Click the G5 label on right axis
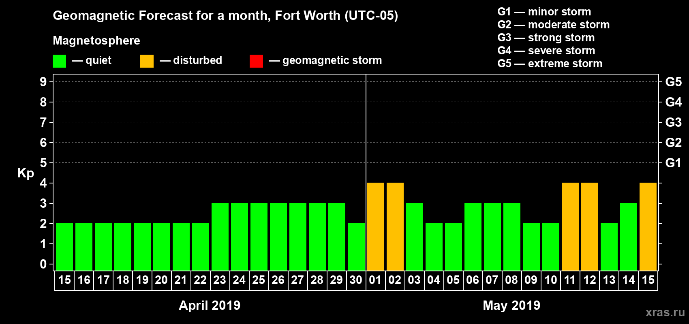 coord(674,82)
